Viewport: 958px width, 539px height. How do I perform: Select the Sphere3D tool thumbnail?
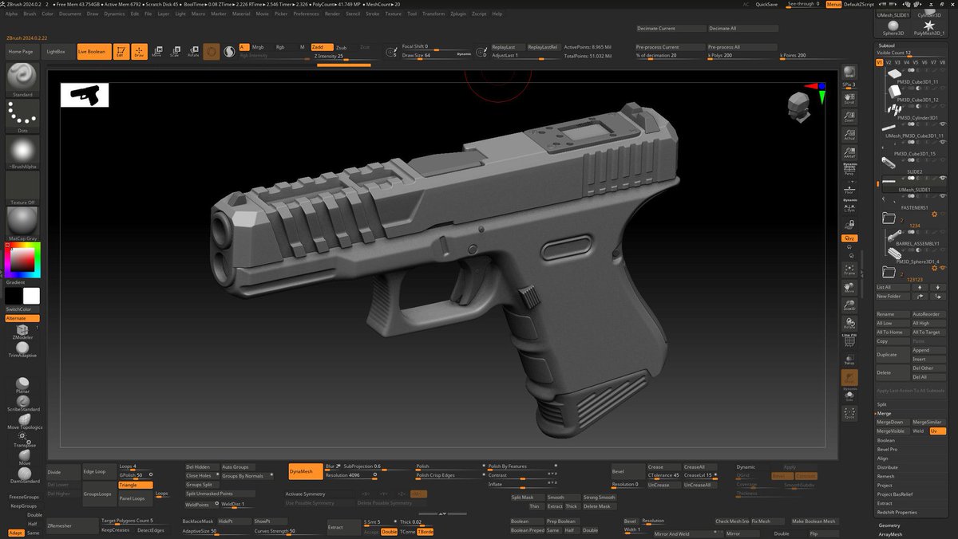point(893,28)
